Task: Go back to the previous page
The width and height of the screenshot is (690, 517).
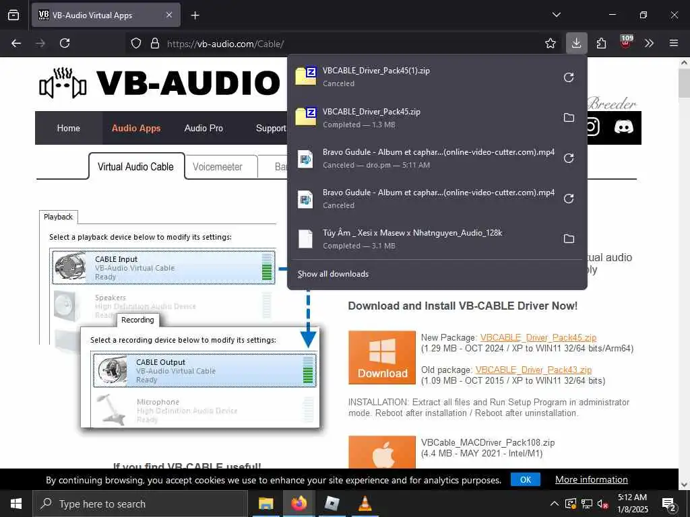Action: pyautogui.click(x=16, y=43)
